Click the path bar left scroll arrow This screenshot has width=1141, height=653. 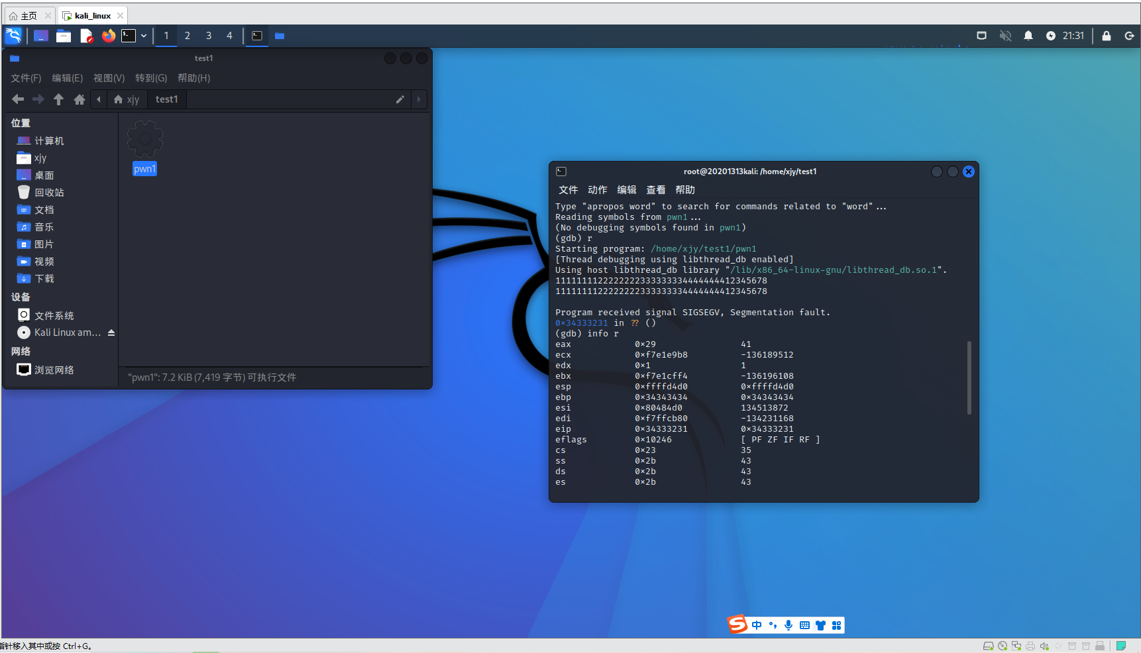coord(99,99)
